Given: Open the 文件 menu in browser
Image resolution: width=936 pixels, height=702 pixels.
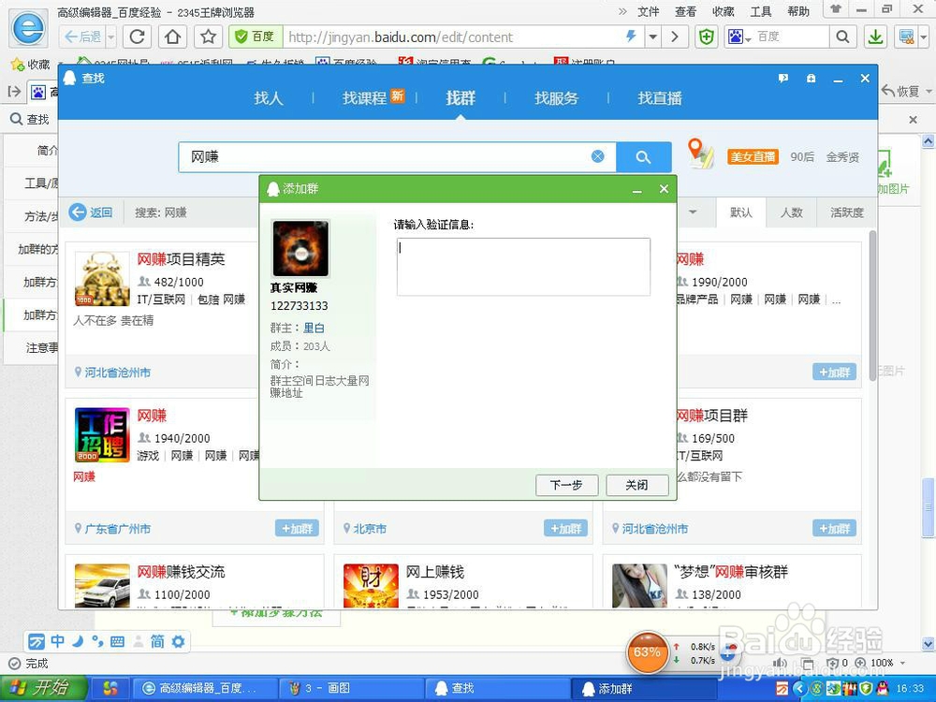Looking at the screenshot, I should 649,11.
